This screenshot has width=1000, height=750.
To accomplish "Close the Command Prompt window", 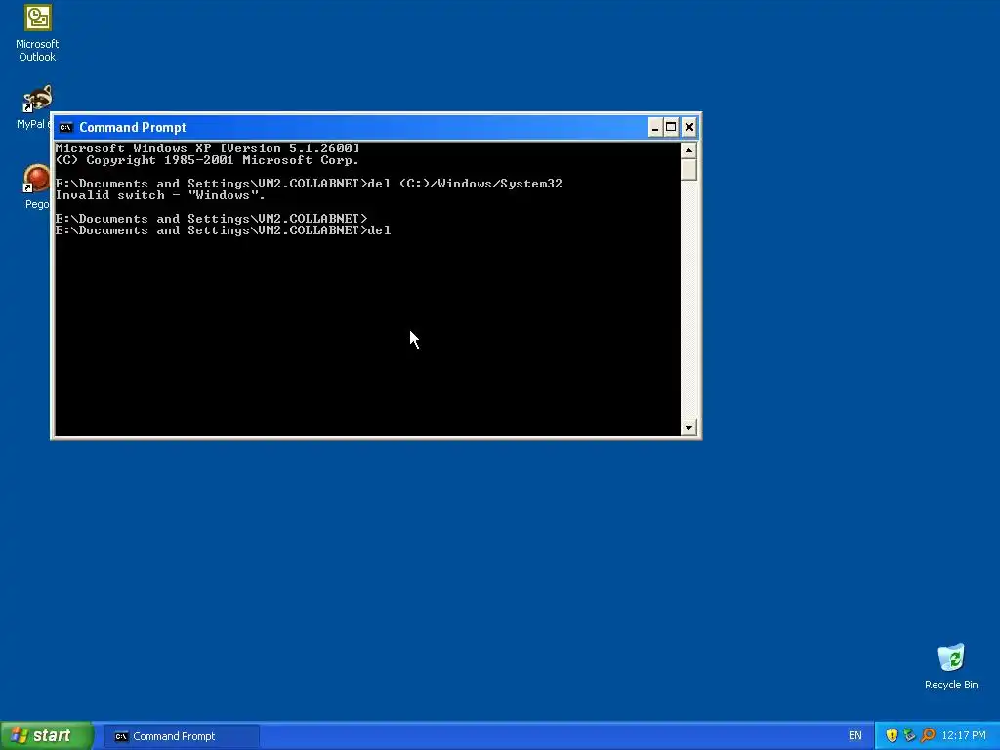I will point(689,128).
